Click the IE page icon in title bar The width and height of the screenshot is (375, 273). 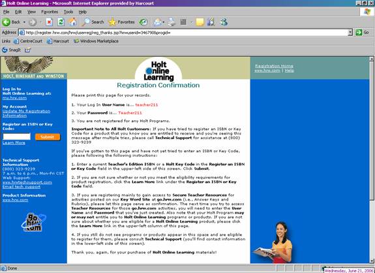click(x=3, y=3)
